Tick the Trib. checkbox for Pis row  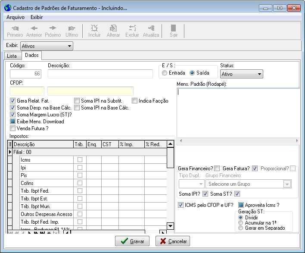tap(80, 175)
